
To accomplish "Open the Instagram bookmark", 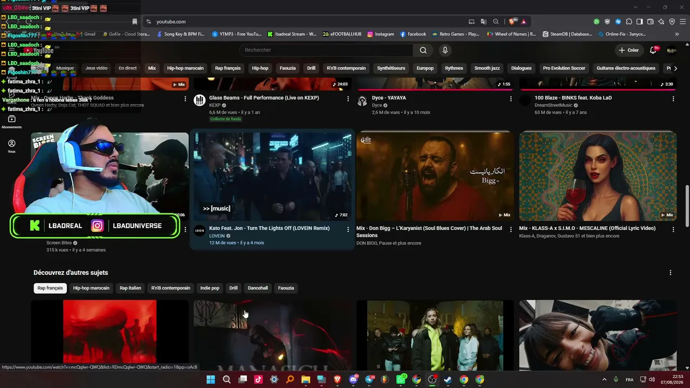I will 381,34.
